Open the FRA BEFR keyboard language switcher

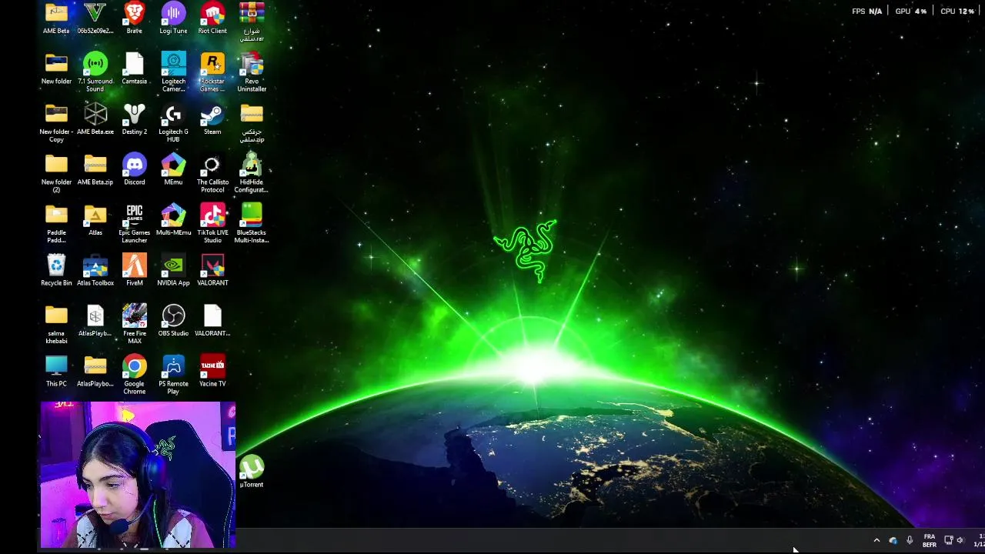point(930,540)
